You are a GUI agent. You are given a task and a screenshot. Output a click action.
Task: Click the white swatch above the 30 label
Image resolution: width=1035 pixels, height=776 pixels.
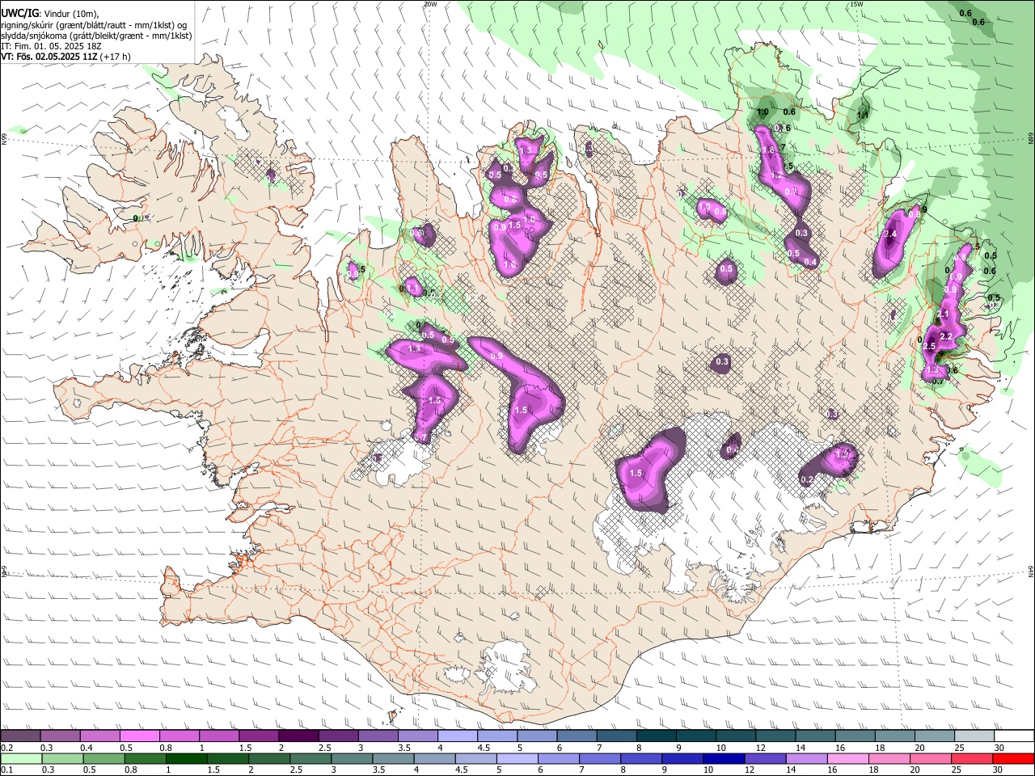pyautogui.click(x=1013, y=736)
